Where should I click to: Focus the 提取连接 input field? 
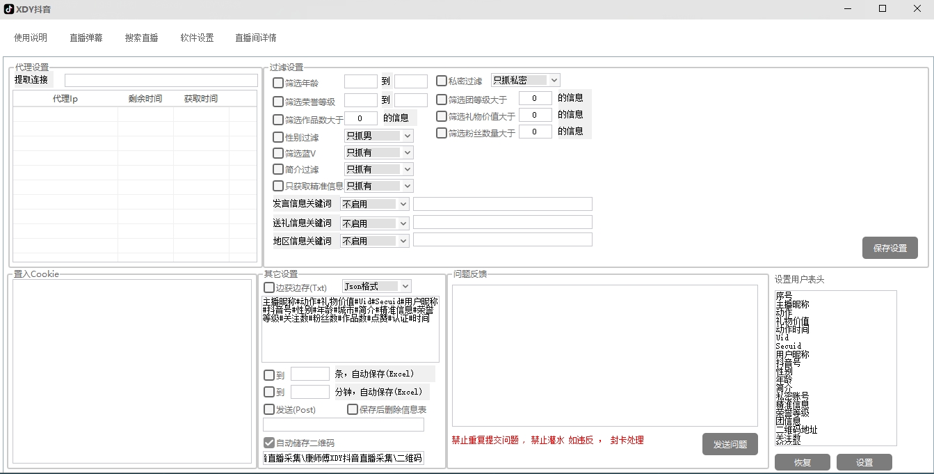[161, 80]
